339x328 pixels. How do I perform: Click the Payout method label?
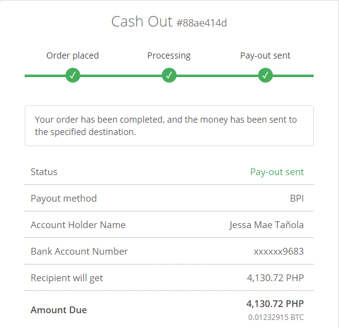[x=64, y=199]
